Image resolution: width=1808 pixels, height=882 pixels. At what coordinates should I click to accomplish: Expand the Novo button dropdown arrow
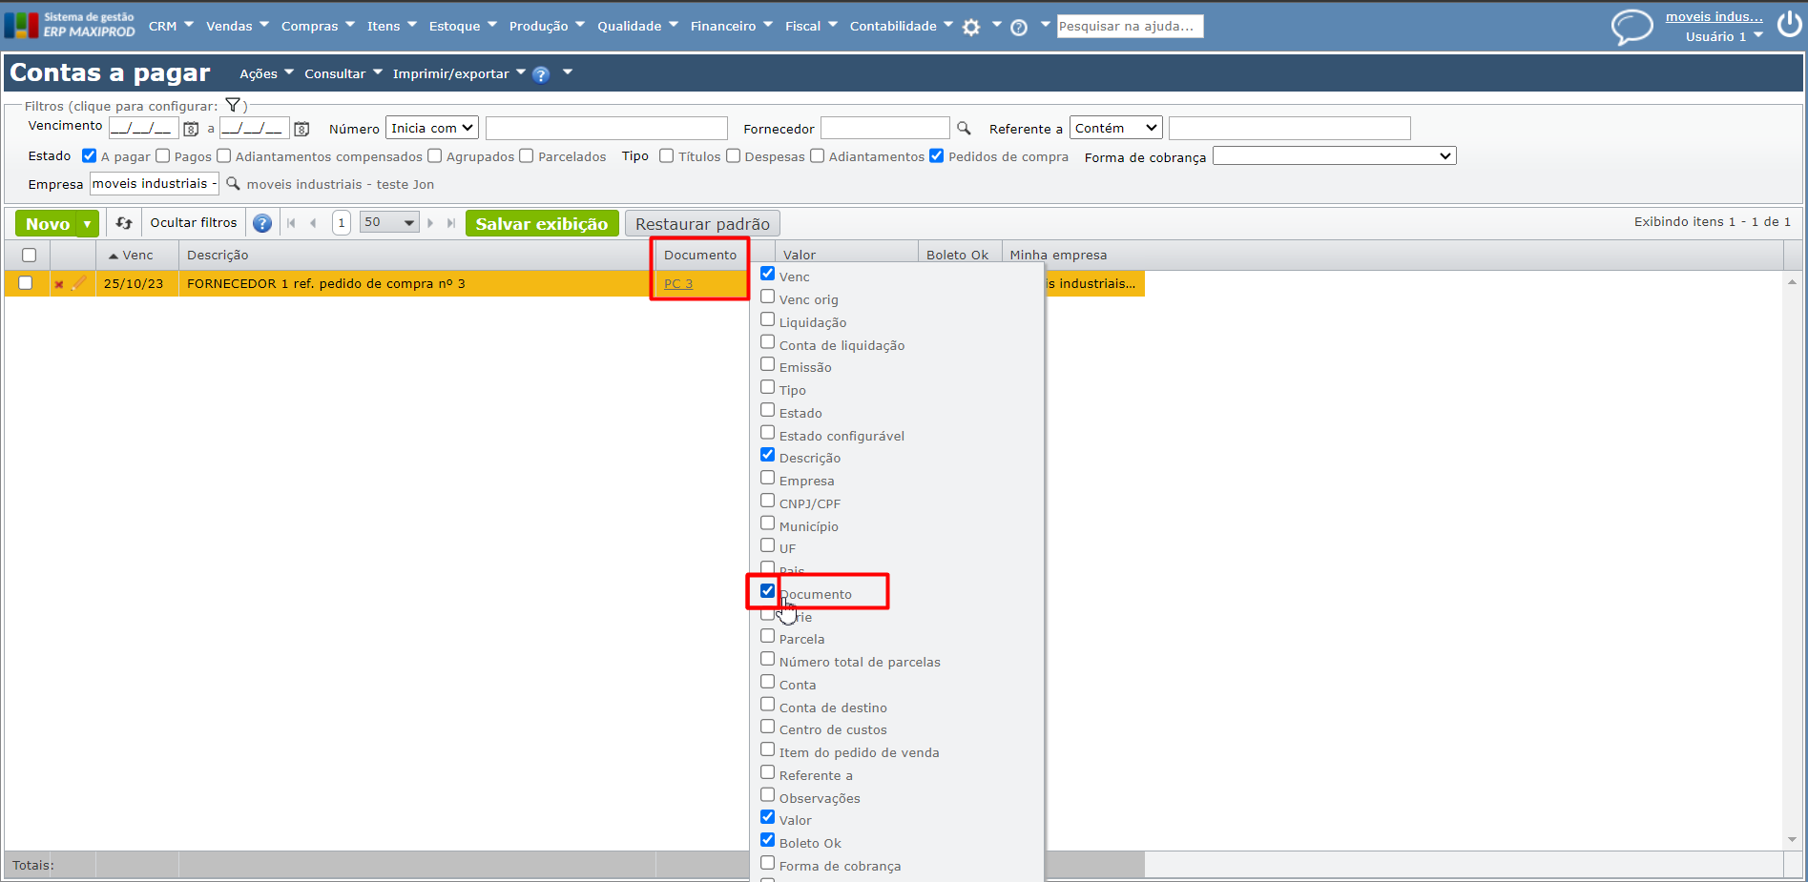(87, 223)
